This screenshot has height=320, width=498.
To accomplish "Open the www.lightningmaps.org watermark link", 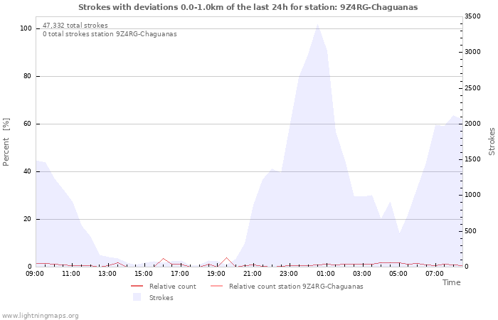I will point(40,315).
